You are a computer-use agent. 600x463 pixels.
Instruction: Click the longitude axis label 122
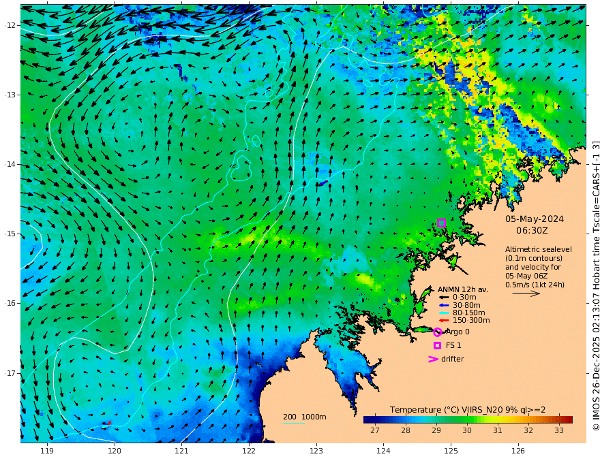[249, 451]
